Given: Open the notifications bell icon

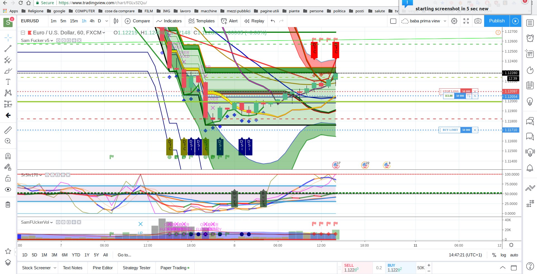Looking at the screenshot, I should pos(530,168).
